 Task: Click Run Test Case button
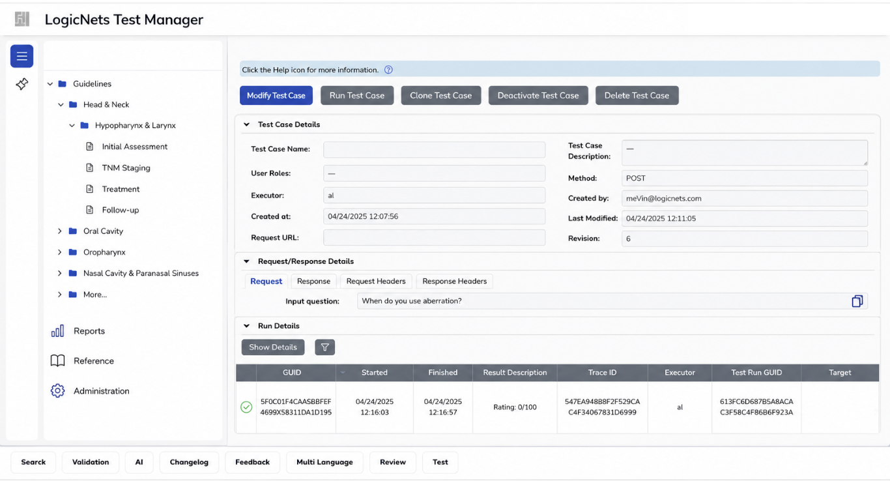(x=357, y=95)
